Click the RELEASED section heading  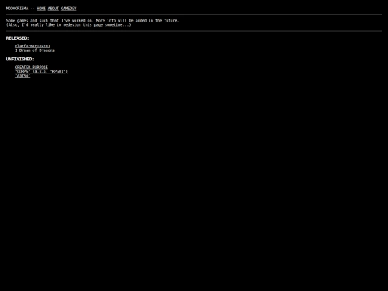(17, 38)
